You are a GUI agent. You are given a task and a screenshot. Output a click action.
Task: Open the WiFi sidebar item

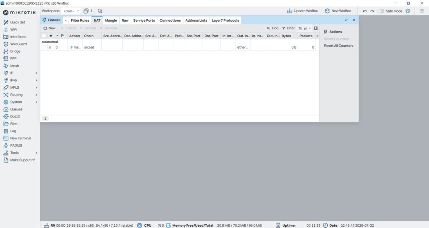pyautogui.click(x=13, y=29)
